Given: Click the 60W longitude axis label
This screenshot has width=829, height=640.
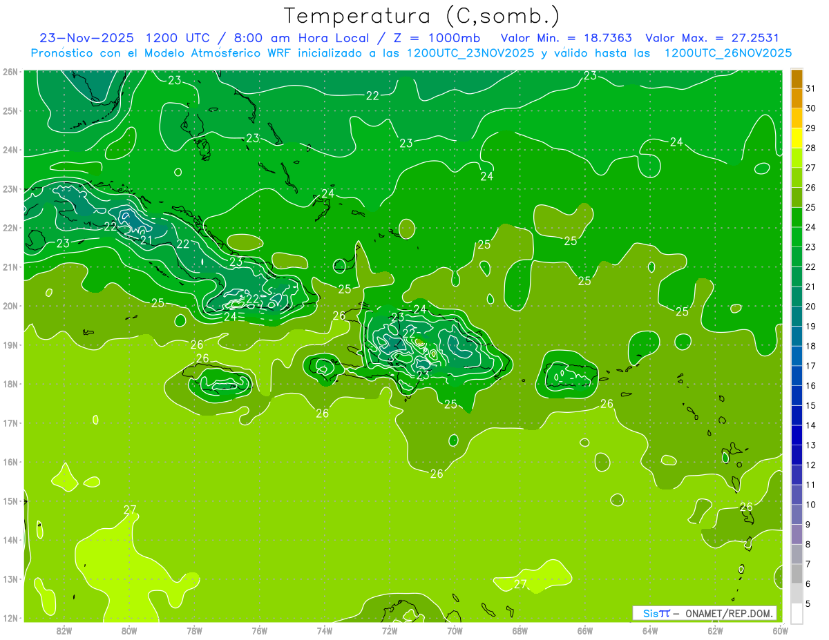Looking at the screenshot, I should click(780, 630).
